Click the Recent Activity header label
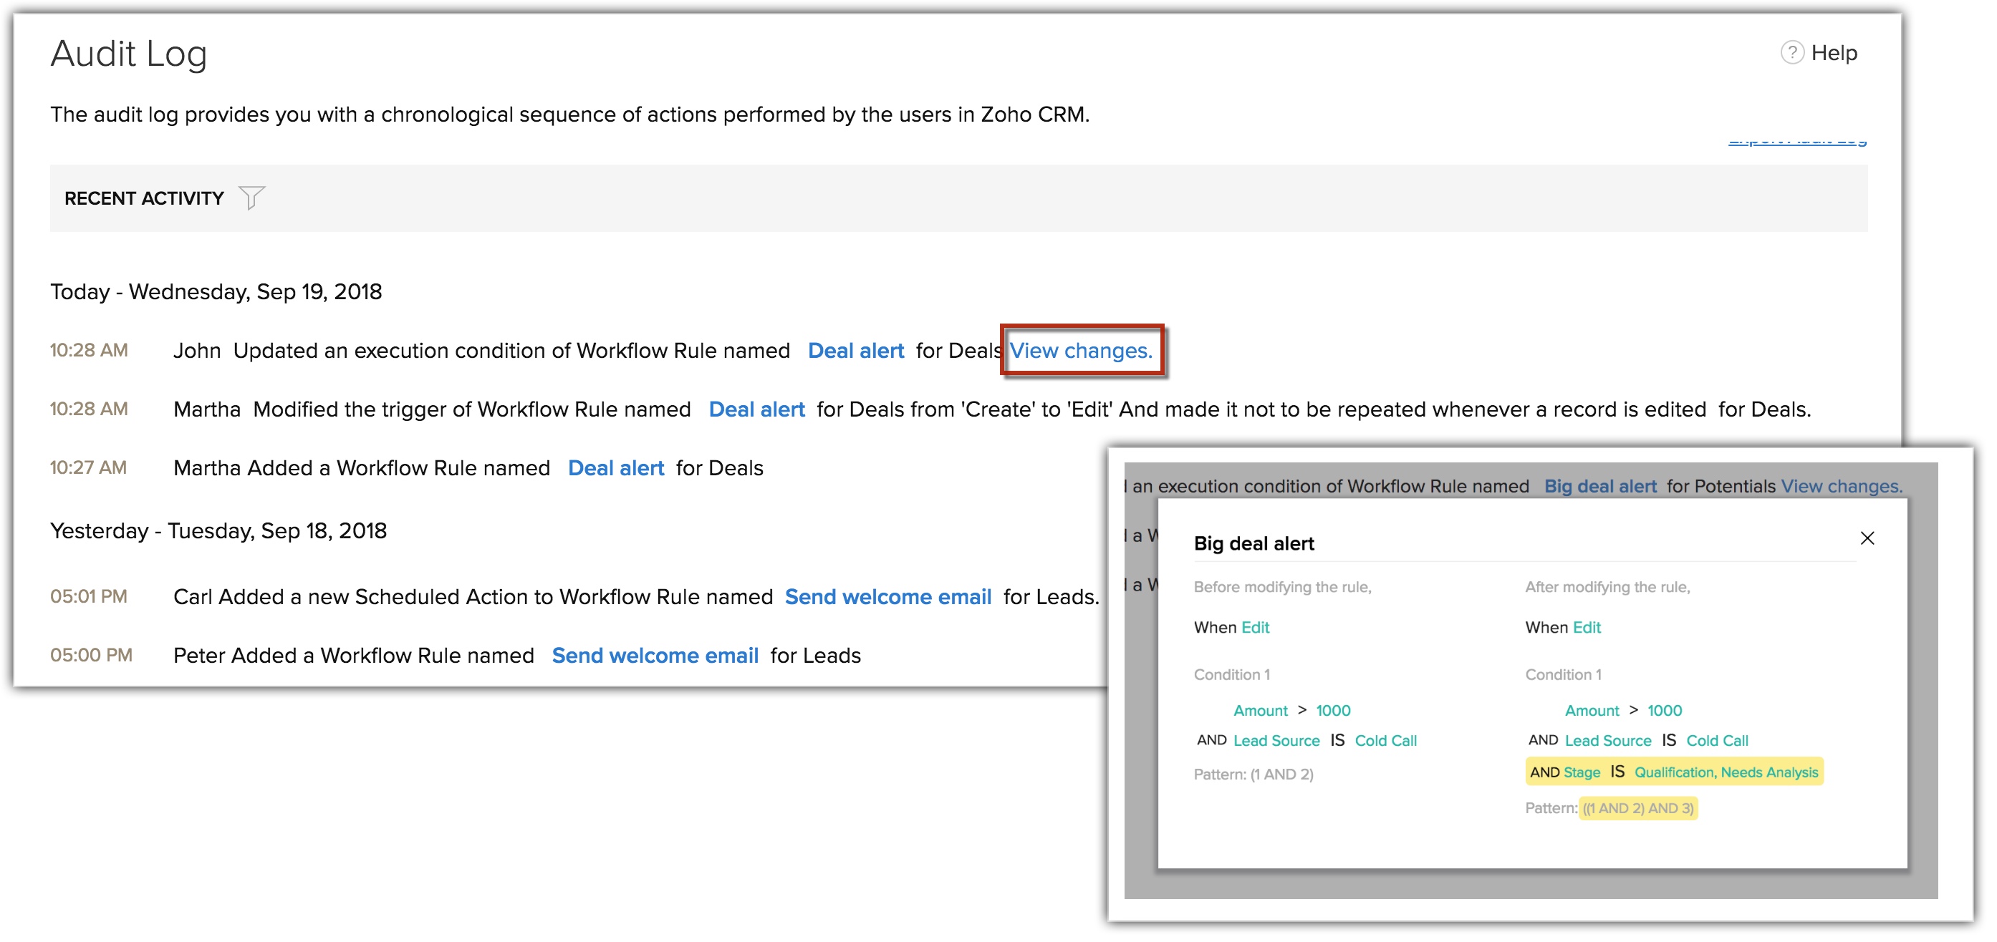The width and height of the screenshot is (1997, 942). [x=144, y=198]
